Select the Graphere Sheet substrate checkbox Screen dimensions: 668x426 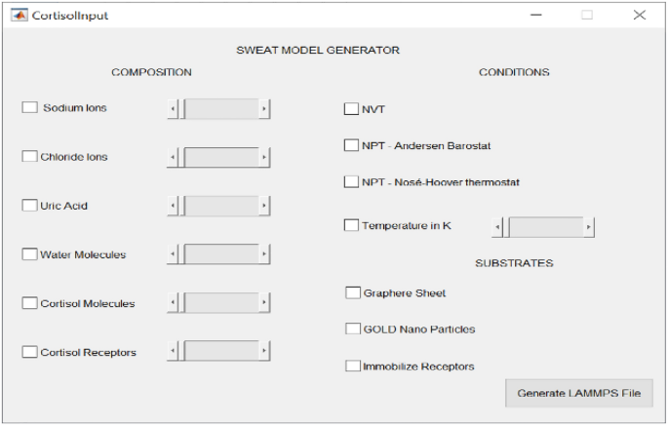[353, 292]
